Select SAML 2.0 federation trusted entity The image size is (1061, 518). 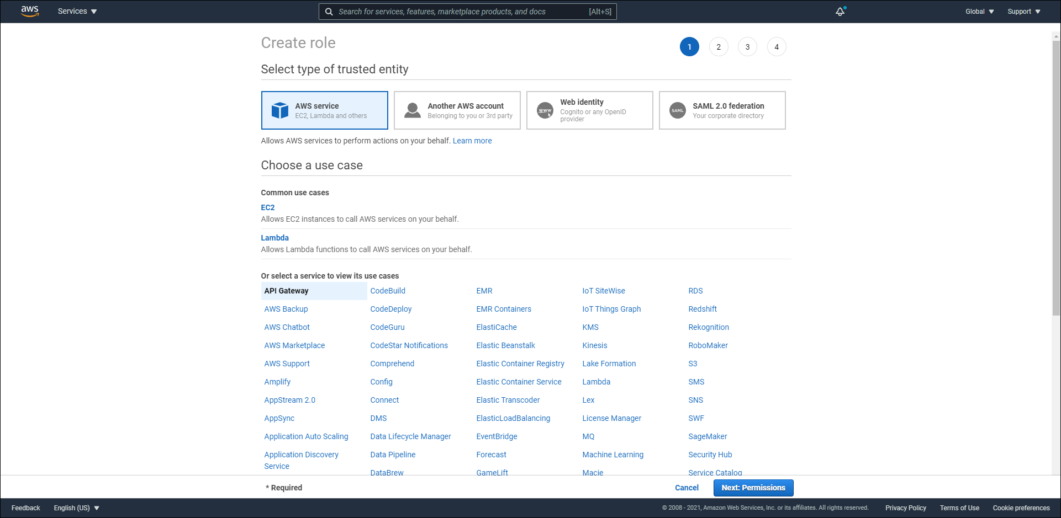[722, 110]
